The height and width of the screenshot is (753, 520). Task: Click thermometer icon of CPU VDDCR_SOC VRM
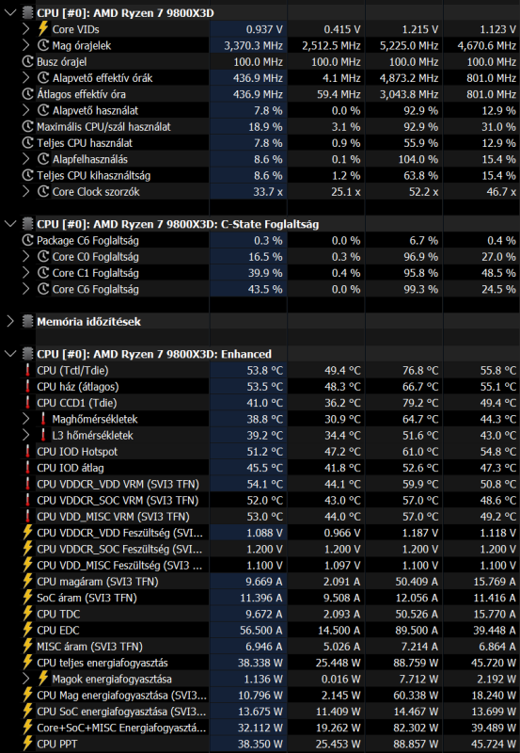(x=28, y=501)
